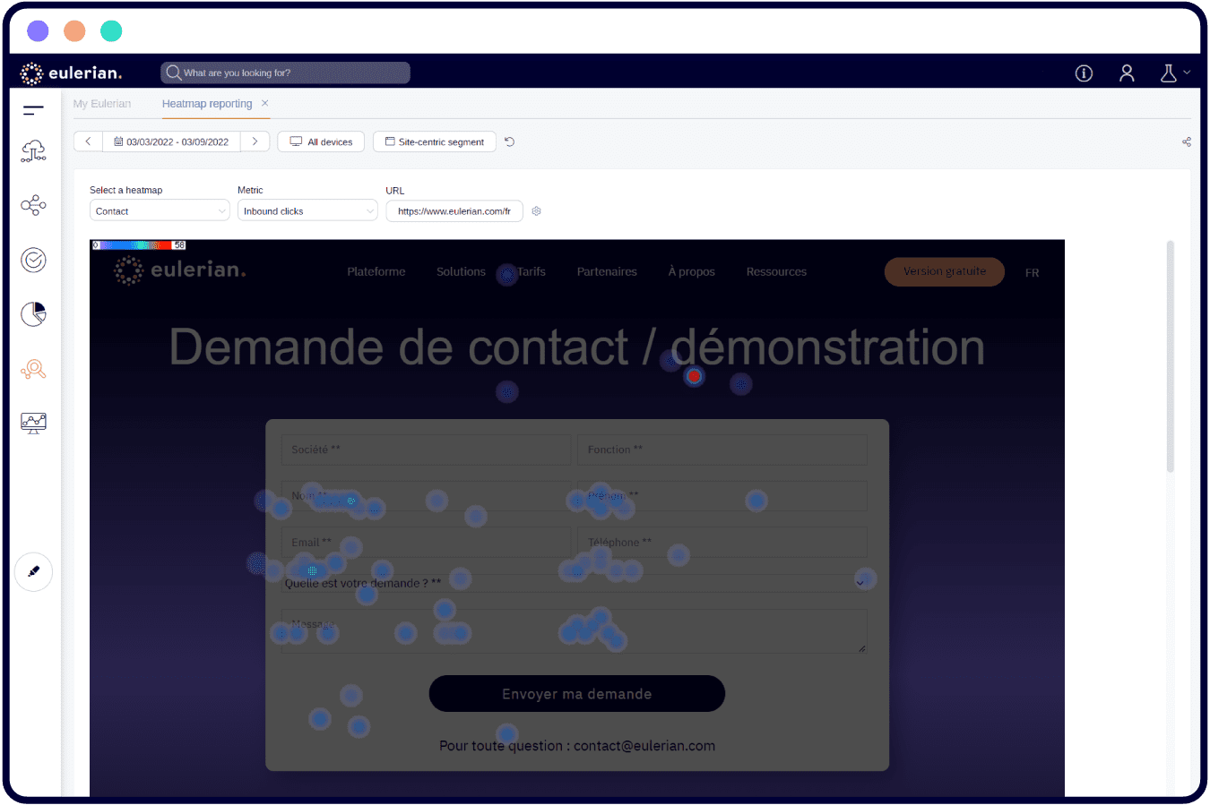Open the checkmark circle sidebar icon
The width and height of the screenshot is (1210, 805).
tap(33, 261)
